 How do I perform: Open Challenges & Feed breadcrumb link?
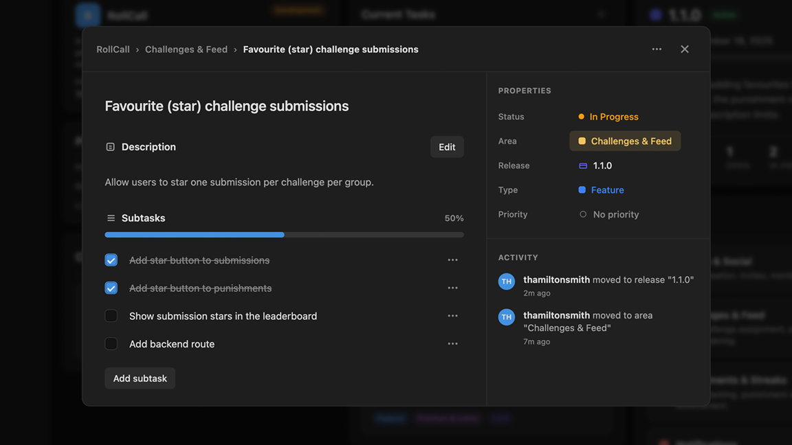tap(186, 49)
